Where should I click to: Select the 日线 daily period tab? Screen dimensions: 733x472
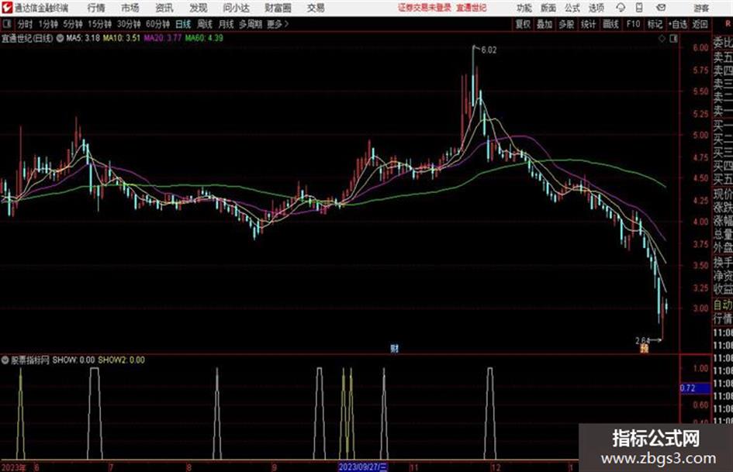(x=183, y=24)
